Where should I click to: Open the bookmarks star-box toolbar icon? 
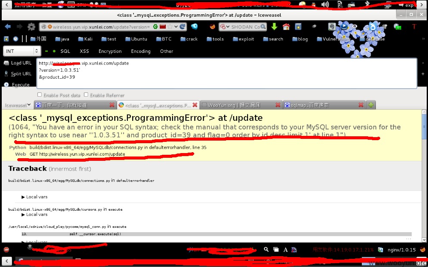click(x=298, y=27)
